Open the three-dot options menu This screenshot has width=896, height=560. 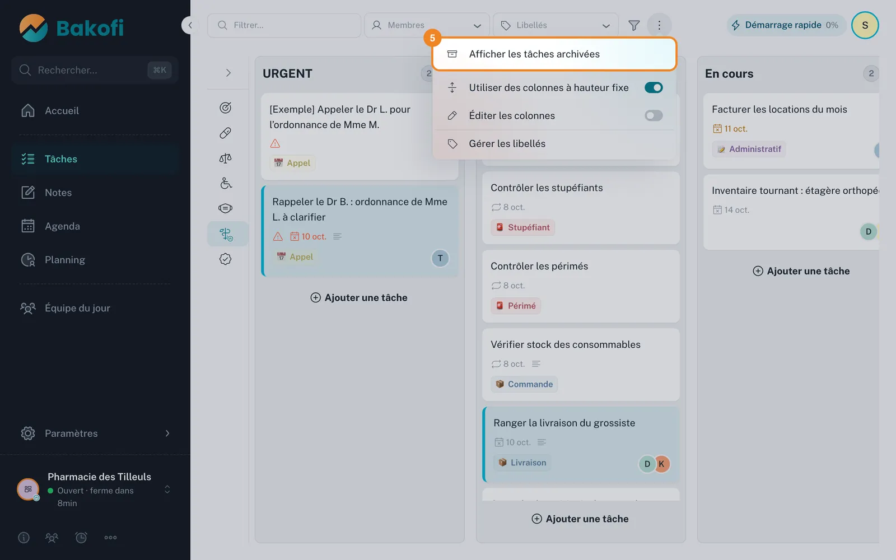click(x=659, y=25)
